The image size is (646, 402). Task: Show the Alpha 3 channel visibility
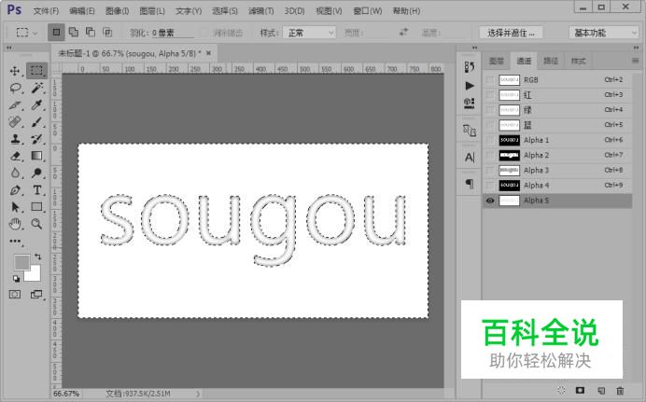490,170
